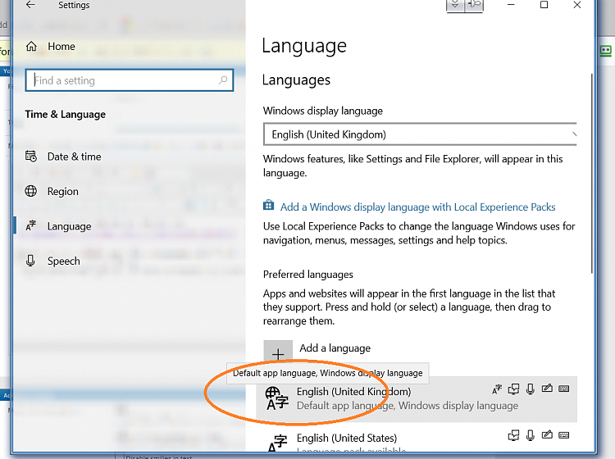Click United Kingdom handwriting feature icon
Image resolution: width=615 pixels, height=459 pixels.
point(547,389)
